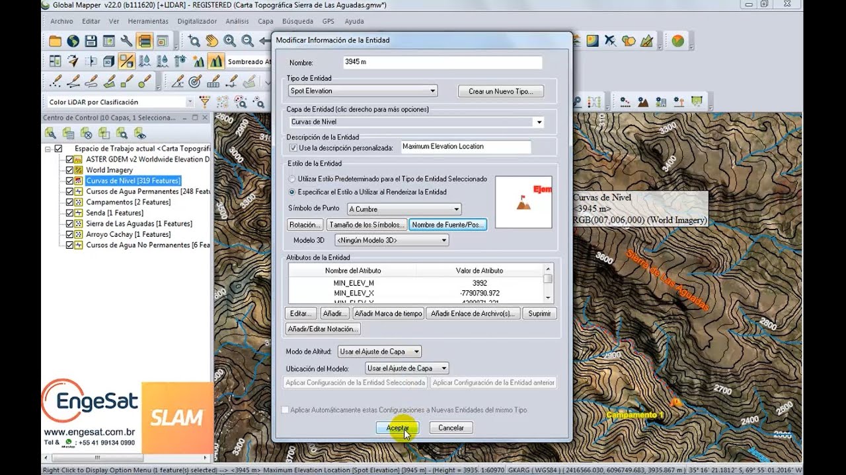Open the 3D View cube icon
The height and width of the screenshot is (475, 846).
click(x=108, y=61)
